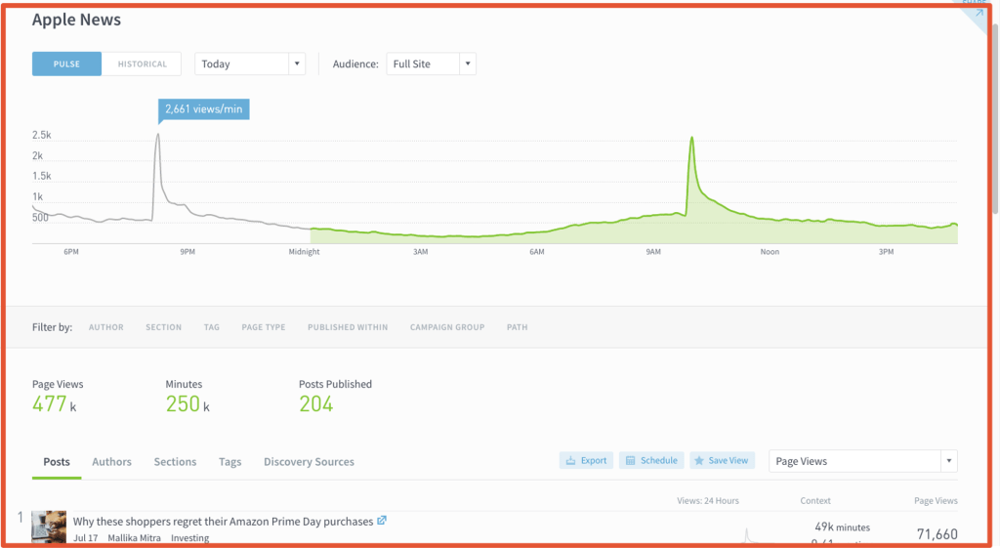
Task: Select the Posts tab
Action: pos(57,462)
